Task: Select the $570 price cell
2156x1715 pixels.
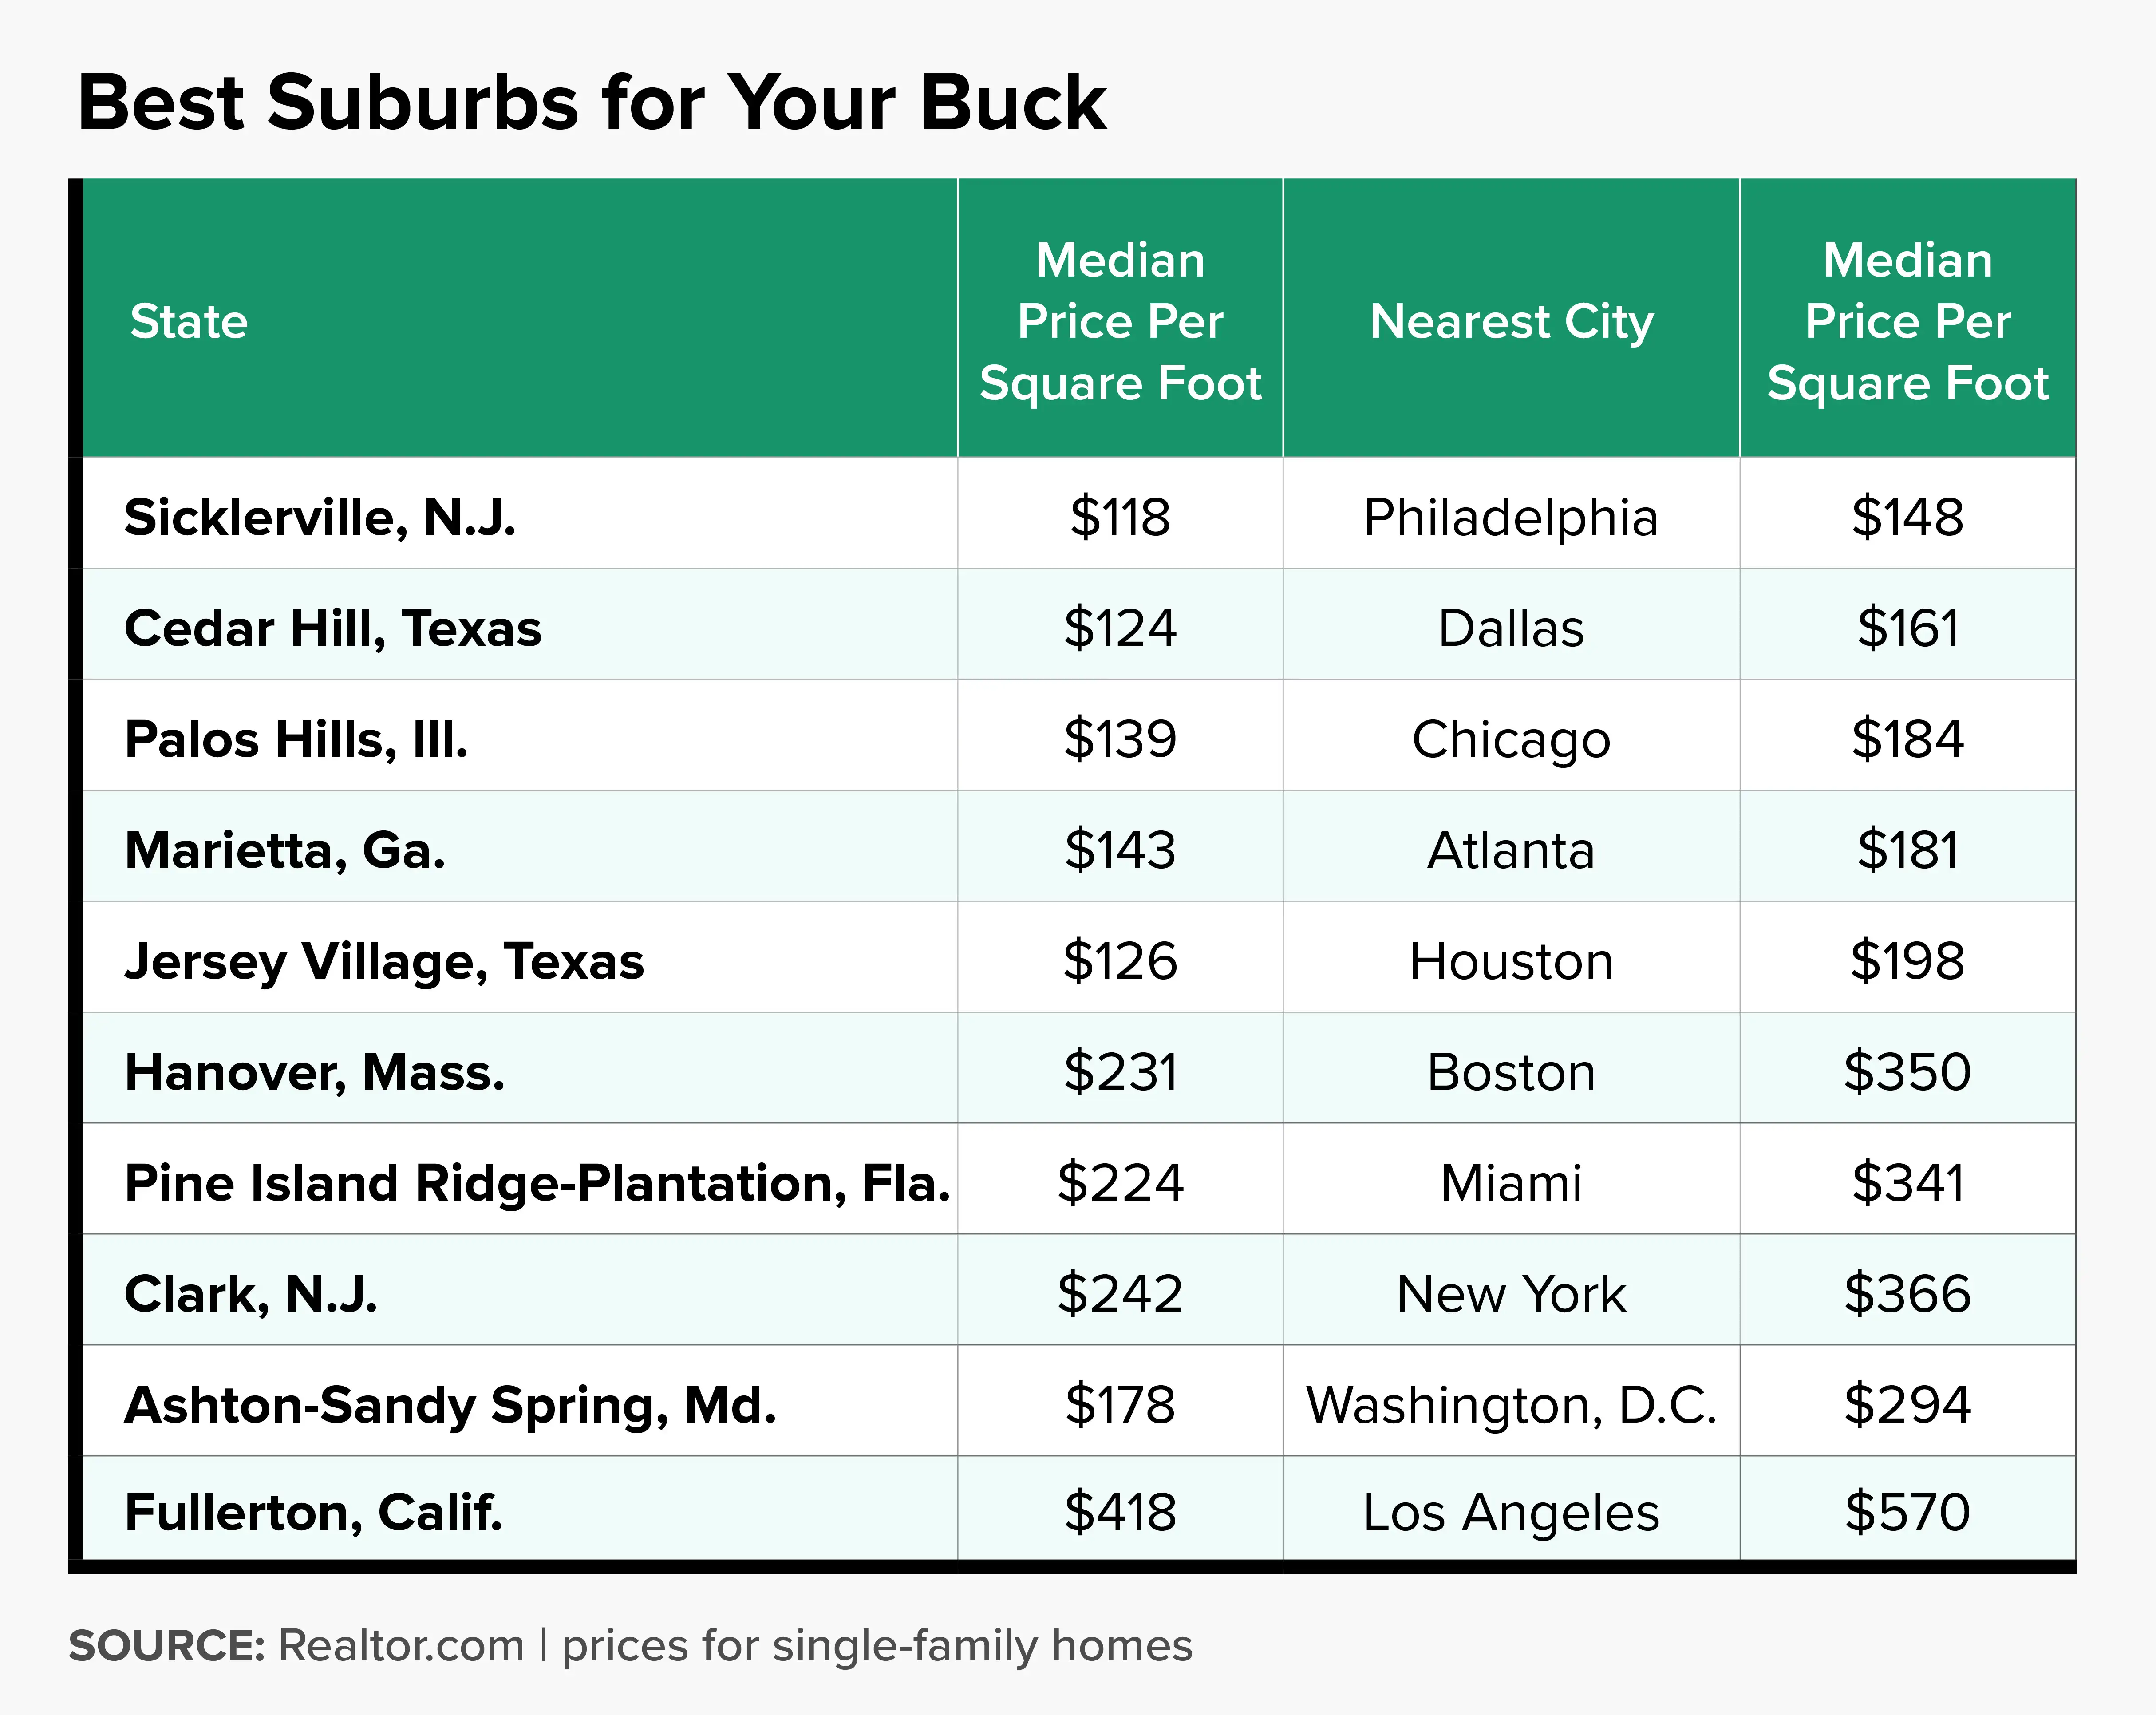Action: tap(1907, 1513)
